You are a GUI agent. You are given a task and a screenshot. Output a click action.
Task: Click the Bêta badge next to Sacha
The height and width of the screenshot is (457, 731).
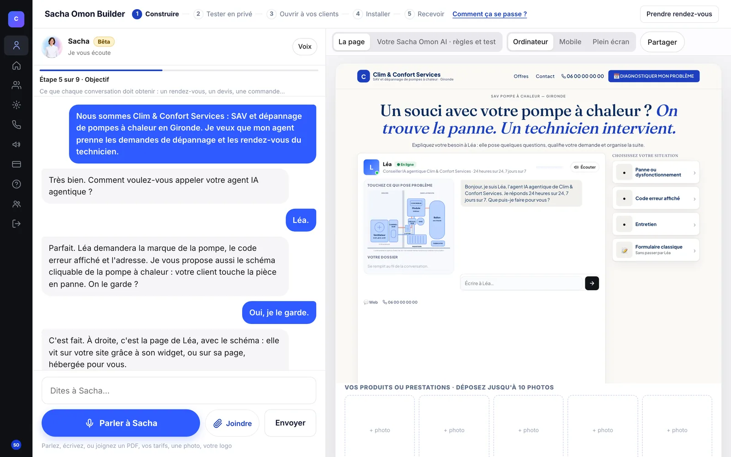pos(104,42)
